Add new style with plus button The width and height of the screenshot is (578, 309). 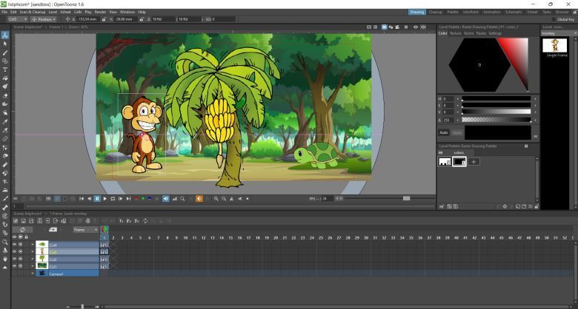coord(474,161)
